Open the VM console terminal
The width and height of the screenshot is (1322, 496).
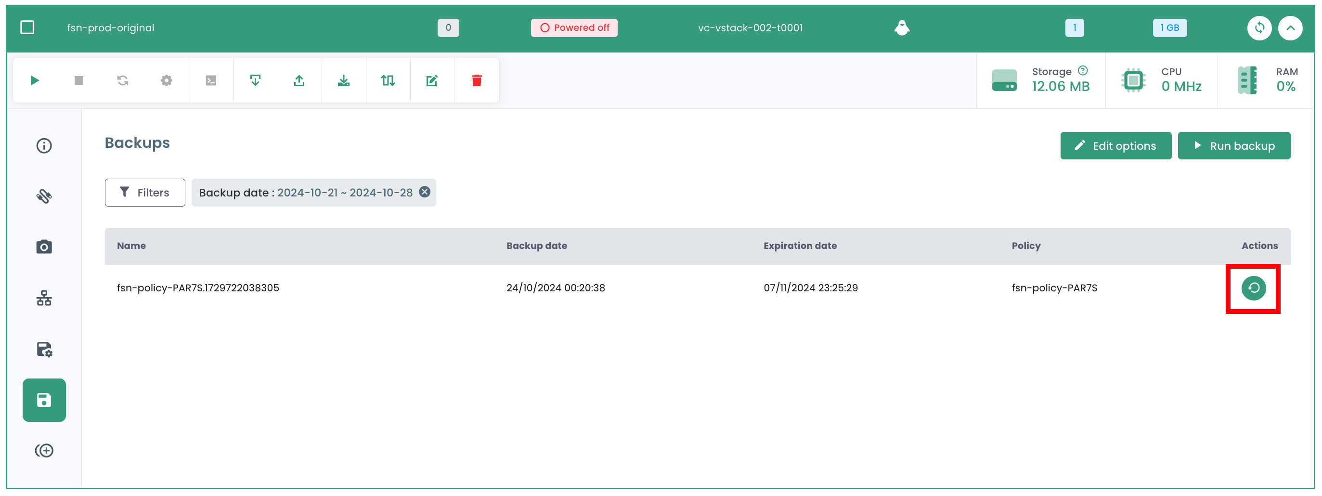210,80
